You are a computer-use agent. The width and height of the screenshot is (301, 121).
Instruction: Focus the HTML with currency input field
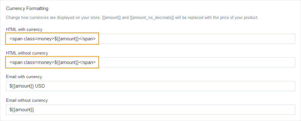(x=150, y=39)
